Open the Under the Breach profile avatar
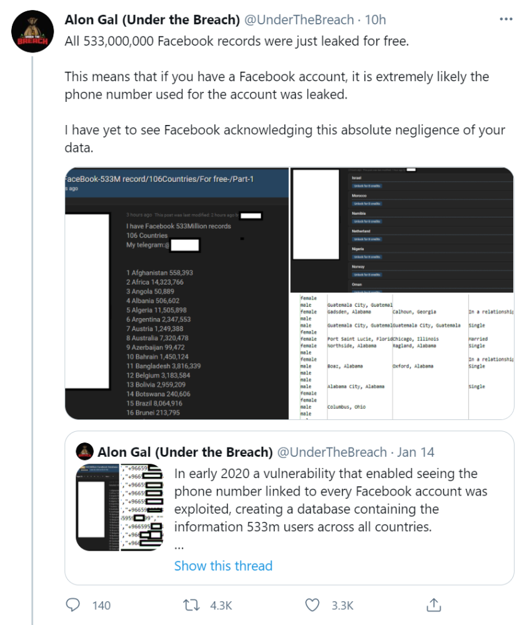524x625 pixels. [33, 31]
